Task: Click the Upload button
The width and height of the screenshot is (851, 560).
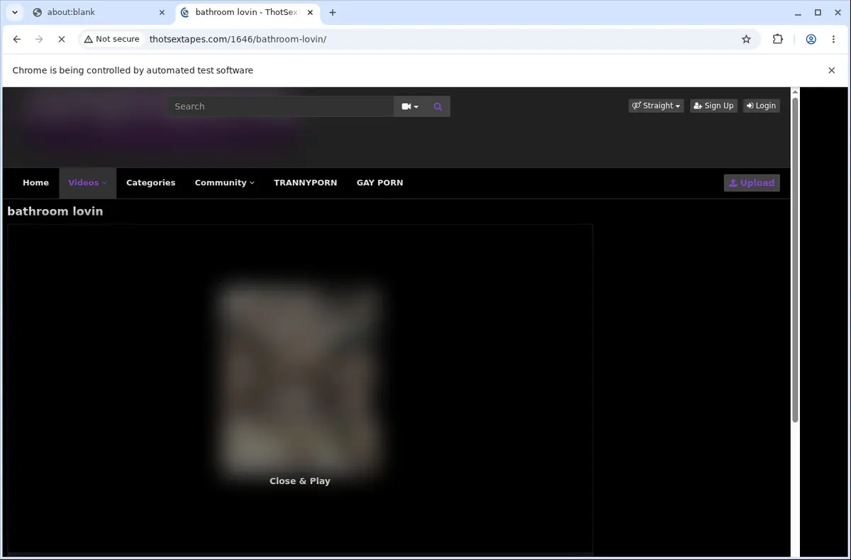Action: 752,183
